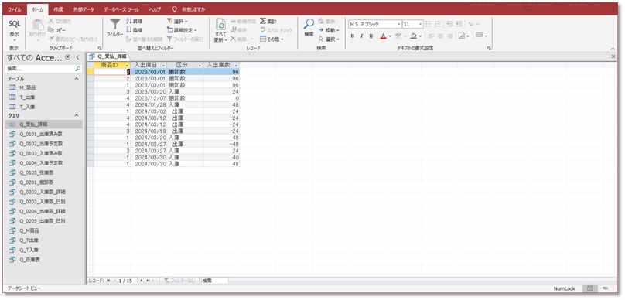This screenshot has height=300, width=625.
Task: Open background fill color dropdown arrow
Action: coord(420,36)
